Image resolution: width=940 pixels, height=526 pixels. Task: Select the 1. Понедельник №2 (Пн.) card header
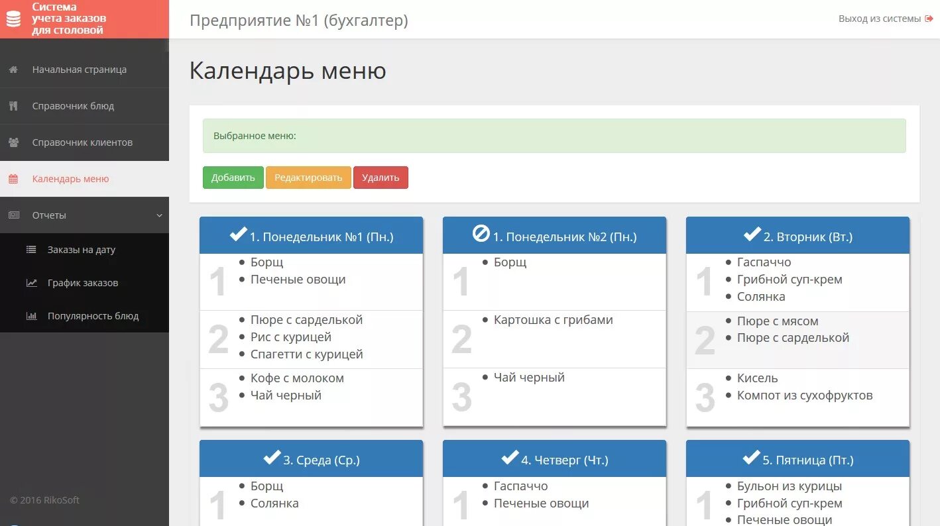(x=554, y=235)
